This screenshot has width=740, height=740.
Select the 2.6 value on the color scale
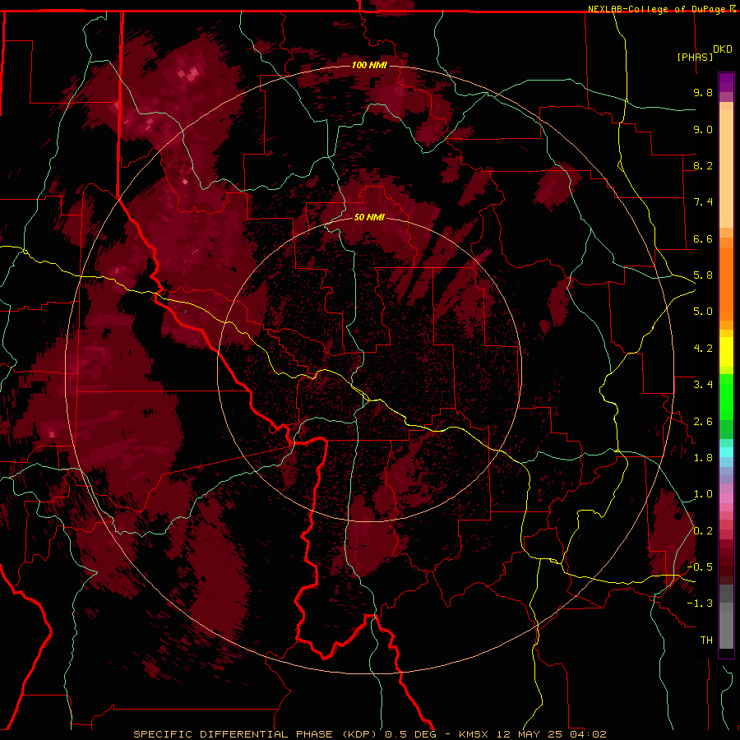pos(703,422)
